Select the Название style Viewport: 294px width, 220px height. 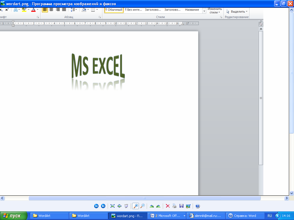[192, 10]
